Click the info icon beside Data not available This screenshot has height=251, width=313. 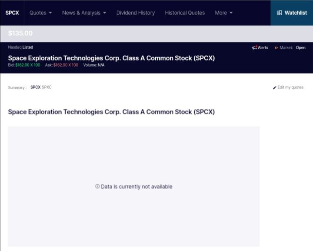pyautogui.click(x=97, y=186)
